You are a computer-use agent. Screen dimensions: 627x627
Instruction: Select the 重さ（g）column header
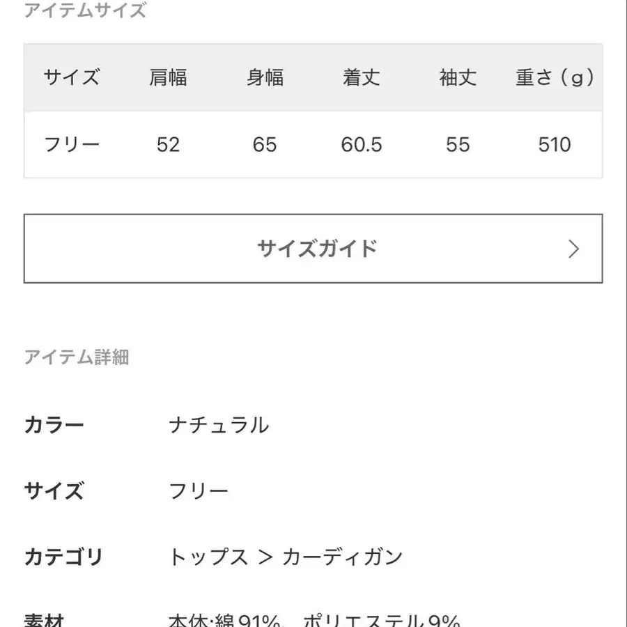tap(553, 78)
